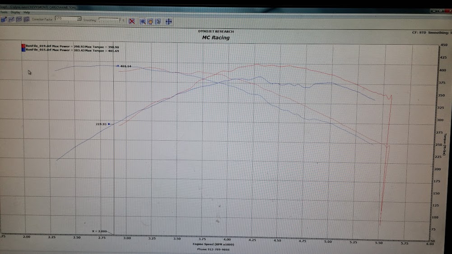Viewport: 452px width, 254px height.
Task: Click the Phone 913-789-9888 footer text
Action: pyautogui.click(x=213, y=249)
